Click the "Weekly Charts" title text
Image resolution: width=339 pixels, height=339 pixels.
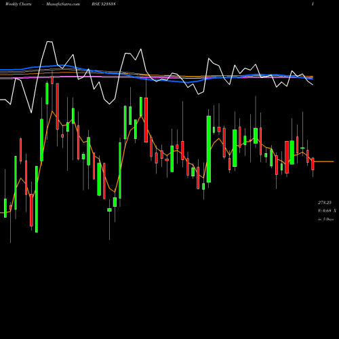click(18, 4)
